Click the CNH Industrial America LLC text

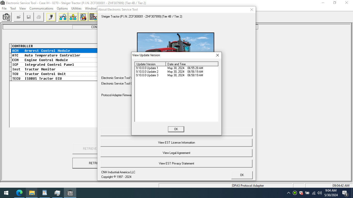click(x=118, y=172)
